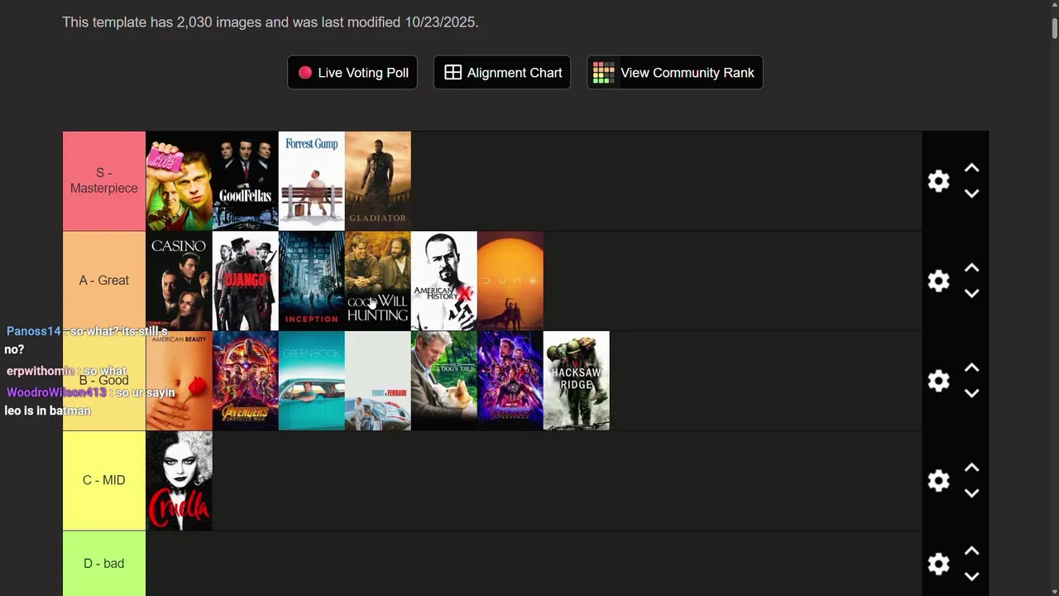Start the Live Voting Poll
1059x596 pixels.
(352, 73)
